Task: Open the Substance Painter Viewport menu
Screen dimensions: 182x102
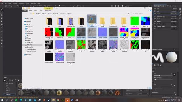Action: pos(21,3)
